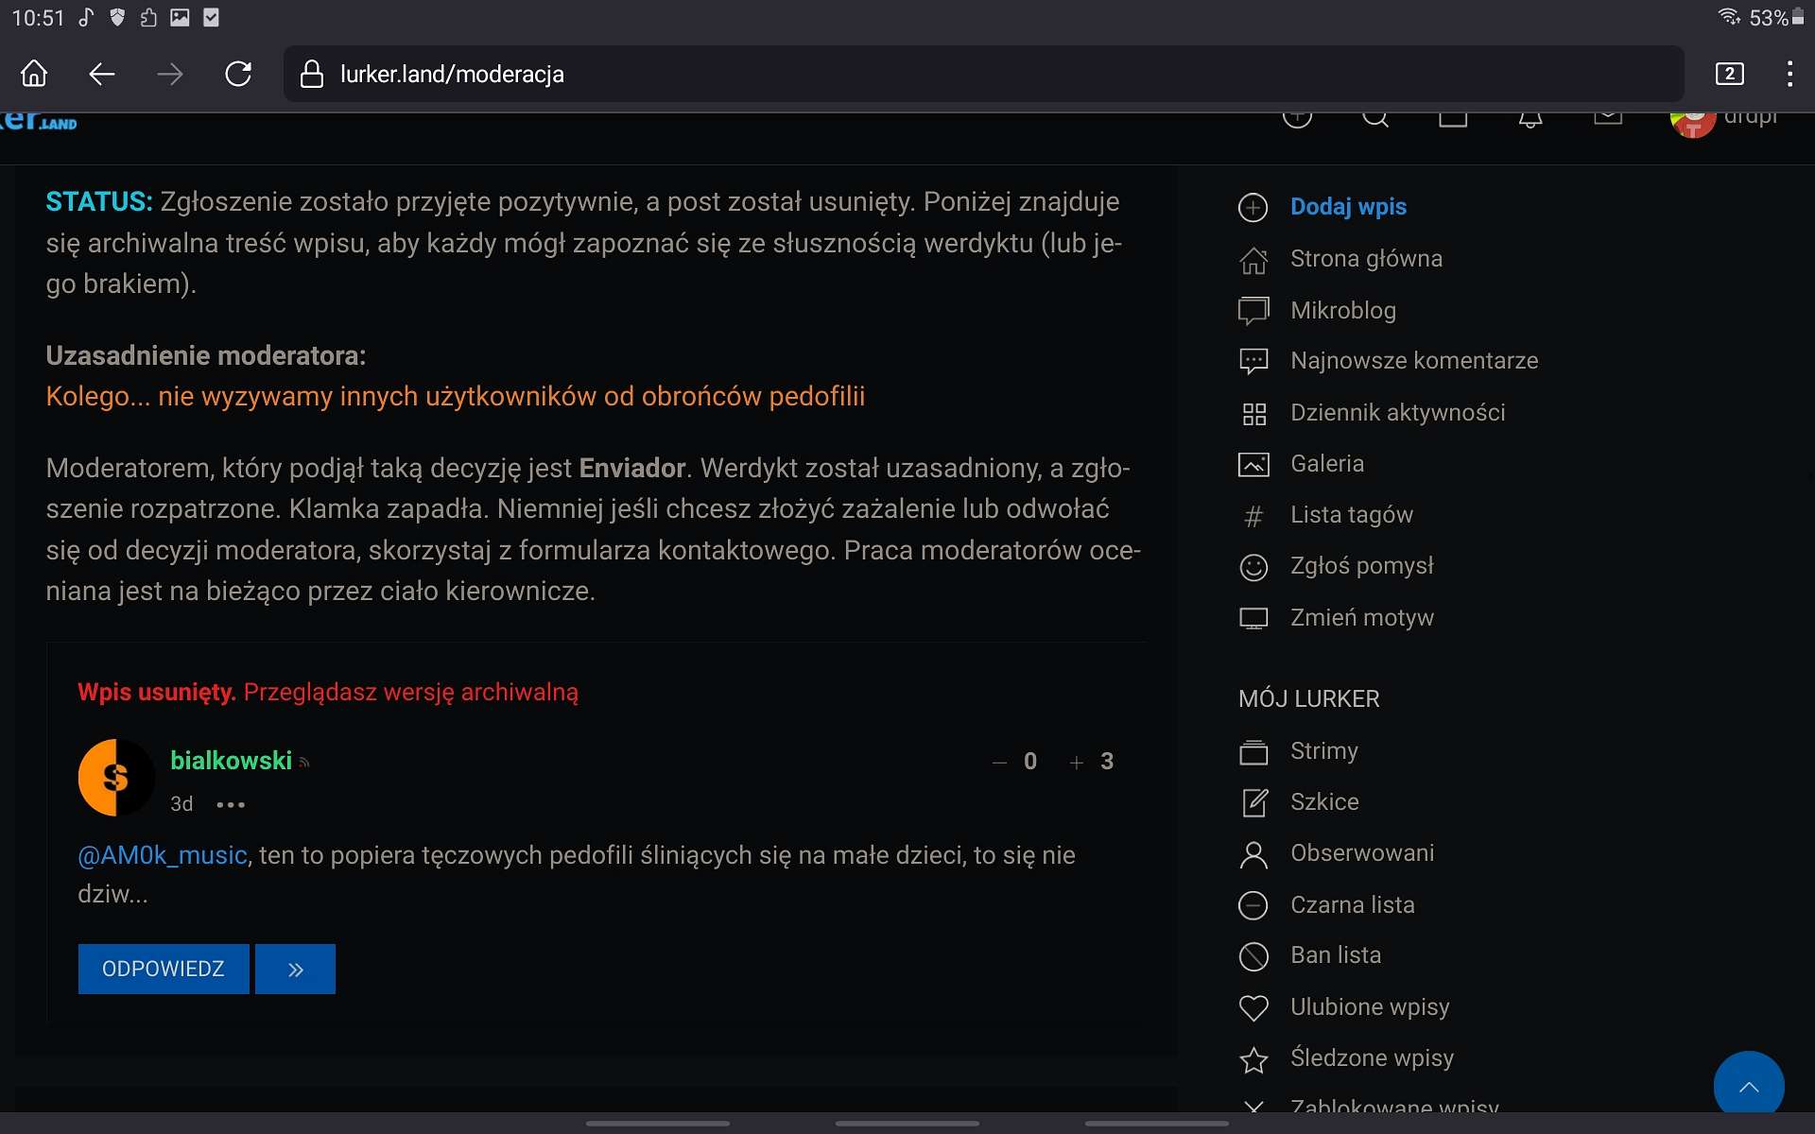
Task: Click bialkowski's orange avatar
Action: tap(116, 777)
